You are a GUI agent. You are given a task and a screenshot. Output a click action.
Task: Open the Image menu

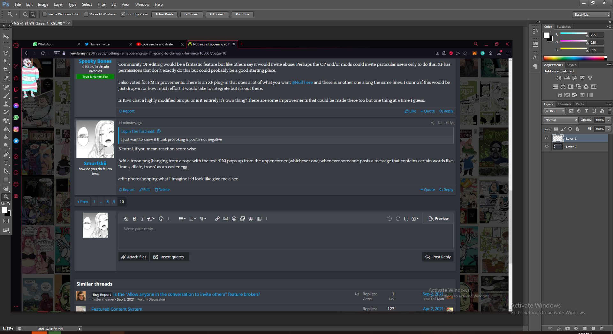[43, 4]
